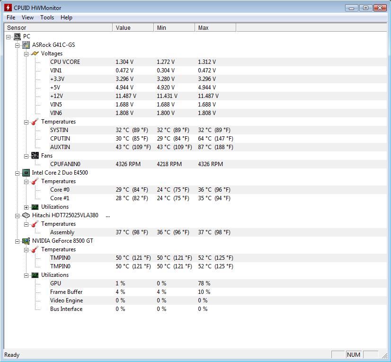Collapse the Intel CPU Temperatures group
Screen dimensions: 391x362
tap(26, 182)
